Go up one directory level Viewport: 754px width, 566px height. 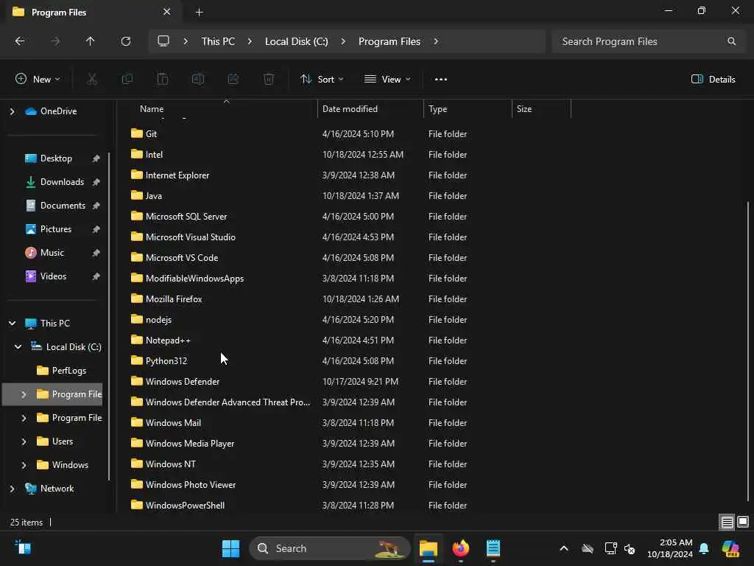(x=90, y=41)
